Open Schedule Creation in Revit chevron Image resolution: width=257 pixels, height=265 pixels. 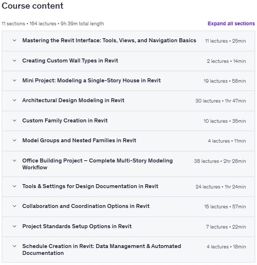[14, 246]
